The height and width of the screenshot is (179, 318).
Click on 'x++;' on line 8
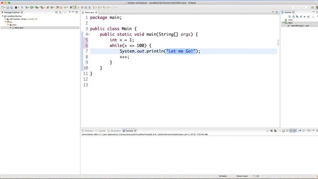point(124,57)
